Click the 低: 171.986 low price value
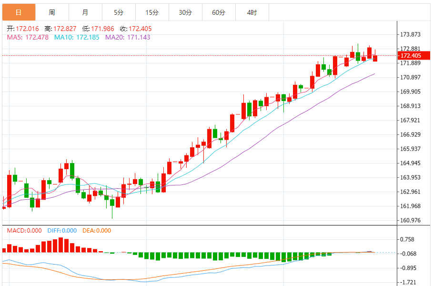Viewport: 433px width, 286px height. [x=98, y=29]
